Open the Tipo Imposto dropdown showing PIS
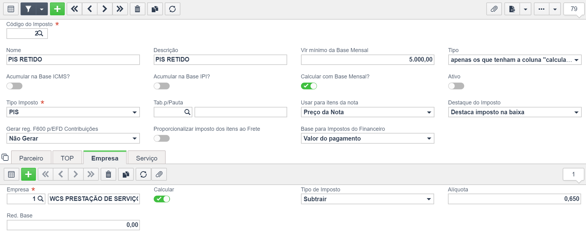Image resolution: width=586 pixels, height=245 pixels. click(73, 112)
